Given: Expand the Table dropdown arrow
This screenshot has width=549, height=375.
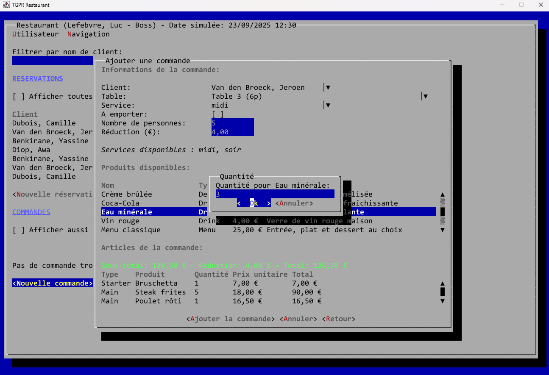Looking at the screenshot, I should click(x=425, y=96).
